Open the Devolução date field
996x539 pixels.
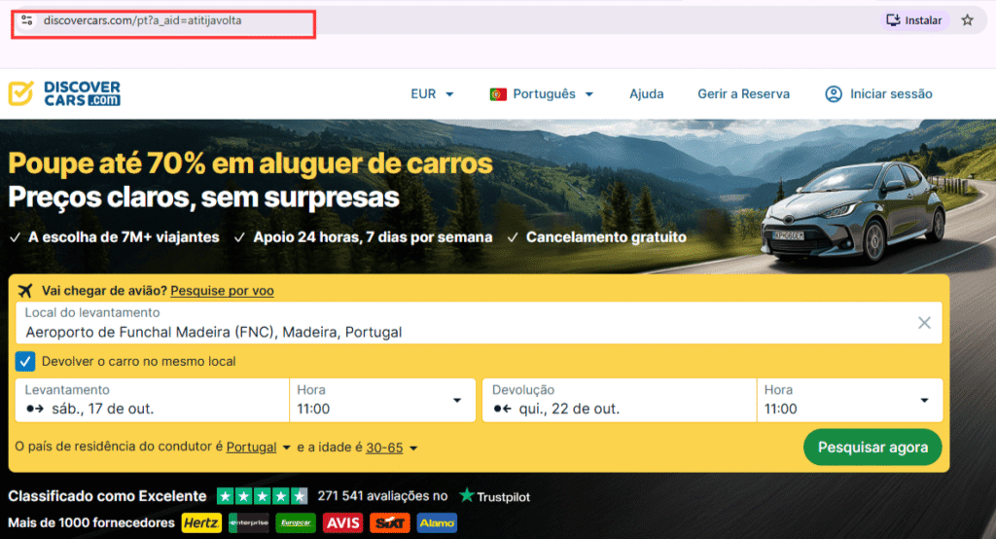tap(620, 400)
